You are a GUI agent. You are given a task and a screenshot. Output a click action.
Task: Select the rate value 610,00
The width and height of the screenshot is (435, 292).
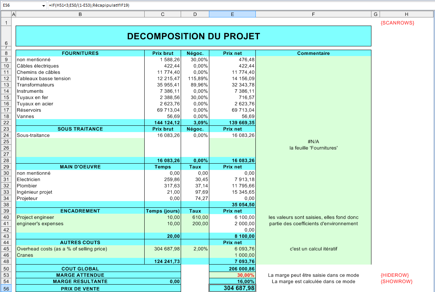click(x=195, y=217)
